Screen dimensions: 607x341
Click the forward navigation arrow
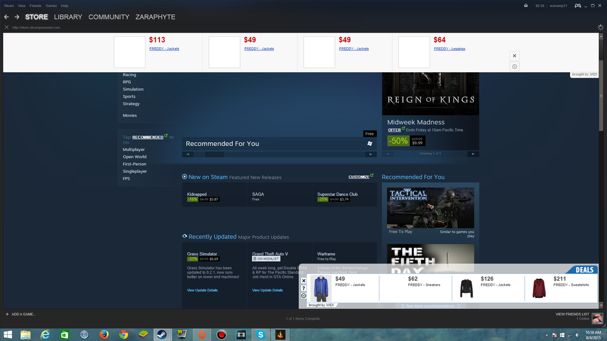click(17, 17)
